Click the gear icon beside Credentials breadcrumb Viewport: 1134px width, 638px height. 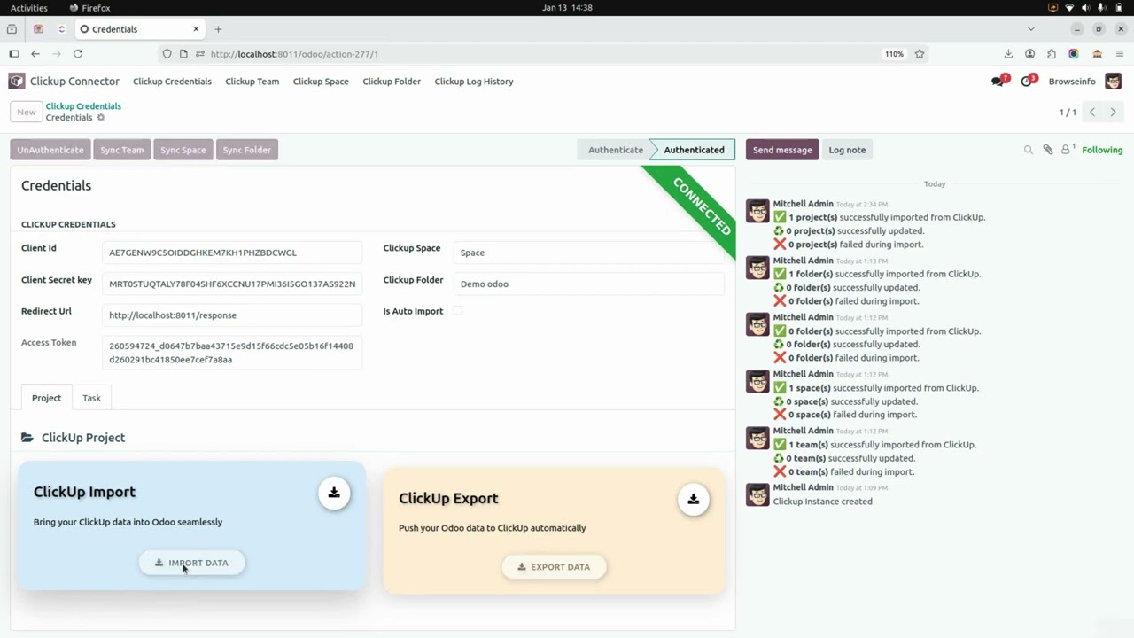(x=101, y=118)
